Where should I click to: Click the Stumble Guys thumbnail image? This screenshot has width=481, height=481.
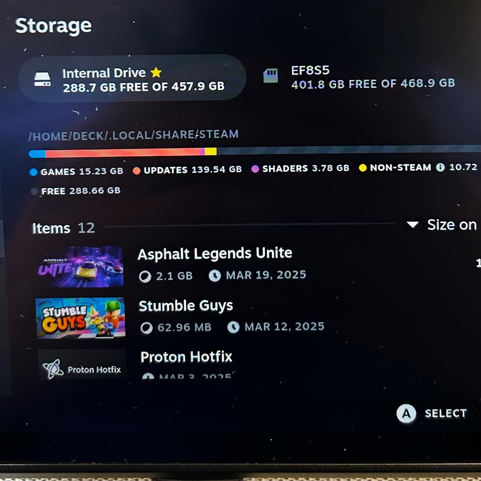(x=81, y=318)
